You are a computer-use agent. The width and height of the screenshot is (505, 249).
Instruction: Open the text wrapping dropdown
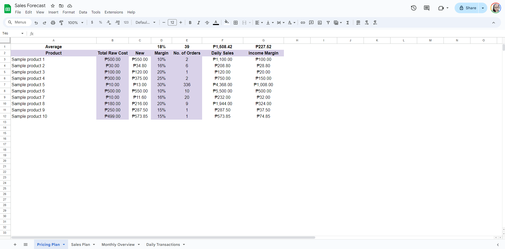click(x=281, y=23)
